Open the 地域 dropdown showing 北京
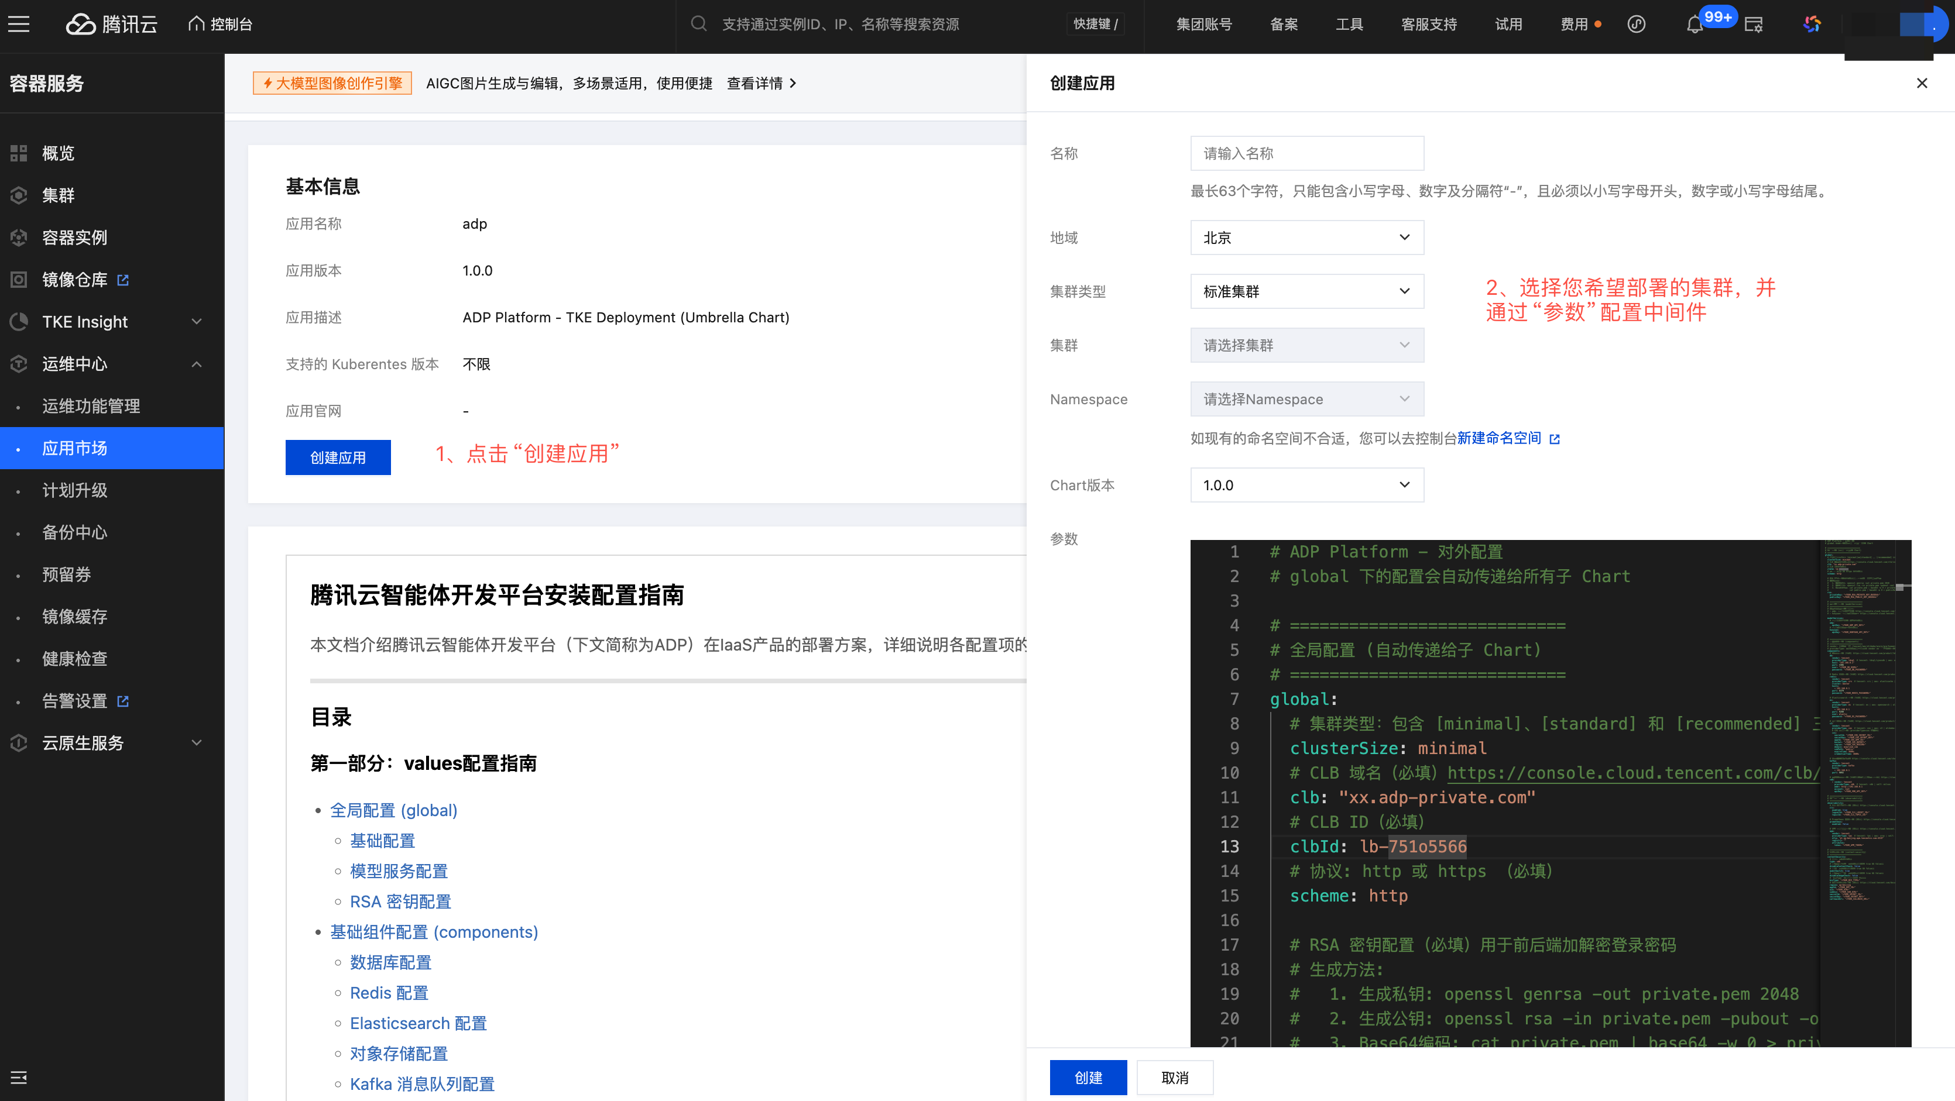 [1306, 238]
